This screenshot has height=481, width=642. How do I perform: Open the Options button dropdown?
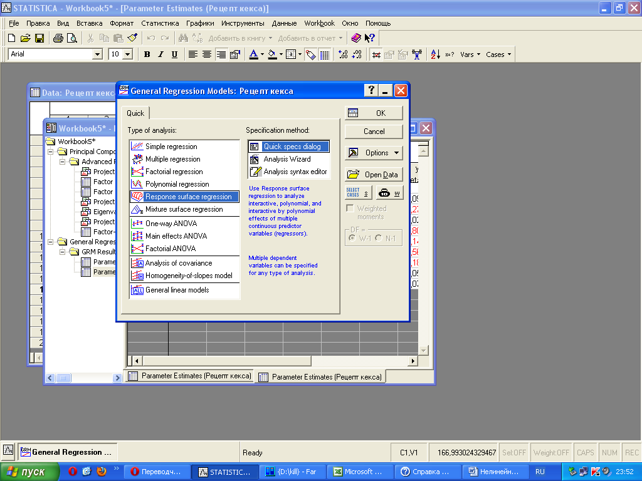[374, 153]
